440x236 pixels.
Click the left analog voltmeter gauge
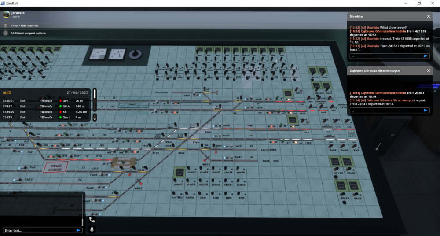point(98,55)
